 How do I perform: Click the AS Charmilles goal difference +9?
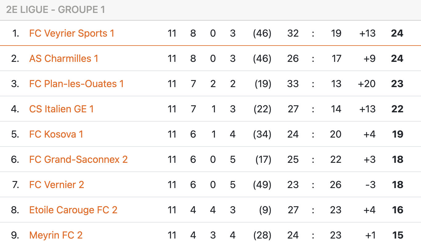(x=370, y=58)
